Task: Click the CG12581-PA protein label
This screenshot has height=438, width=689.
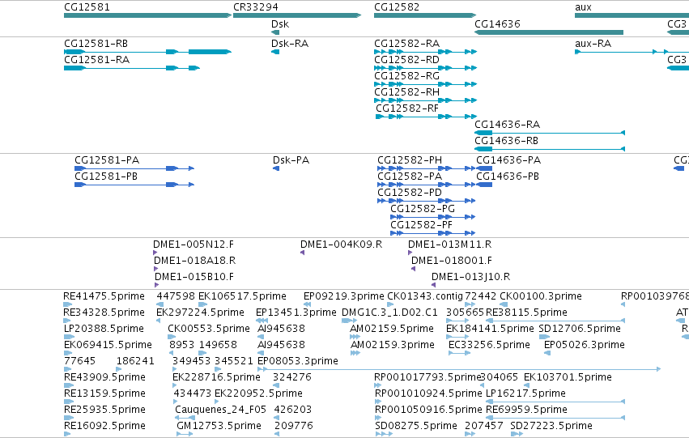Action: [x=107, y=160]
